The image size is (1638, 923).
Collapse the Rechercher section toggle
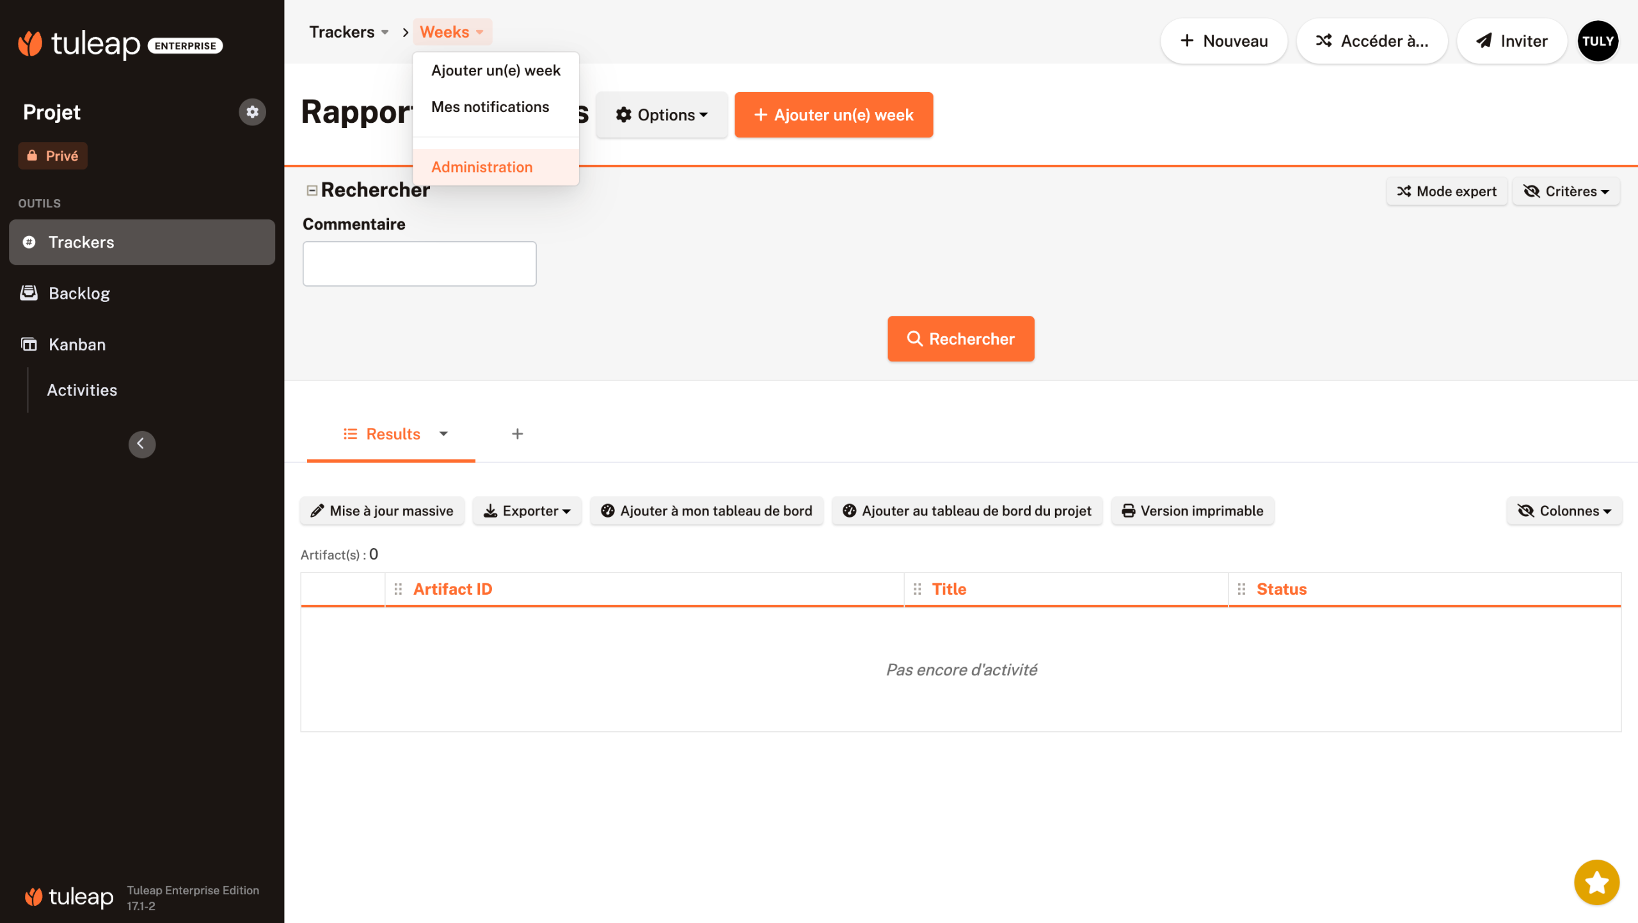[x=312, y=190]
